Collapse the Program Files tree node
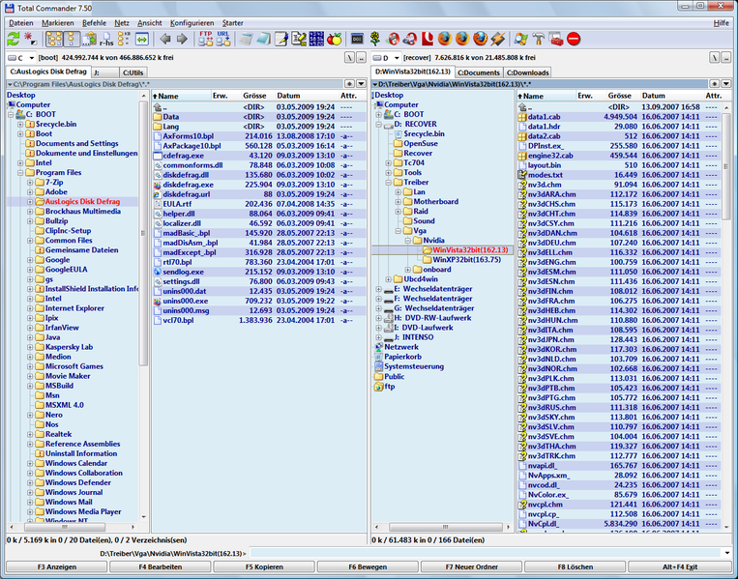 point(20,173)
